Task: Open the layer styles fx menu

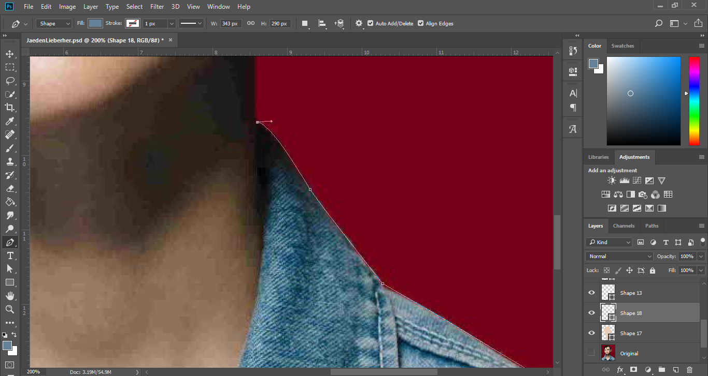Action: point(620,370)
